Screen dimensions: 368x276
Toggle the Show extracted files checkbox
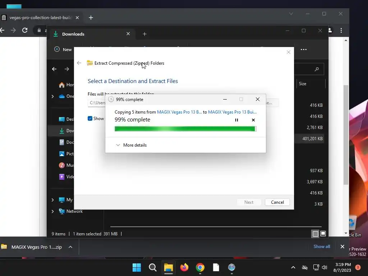click(x=90, y=119)
